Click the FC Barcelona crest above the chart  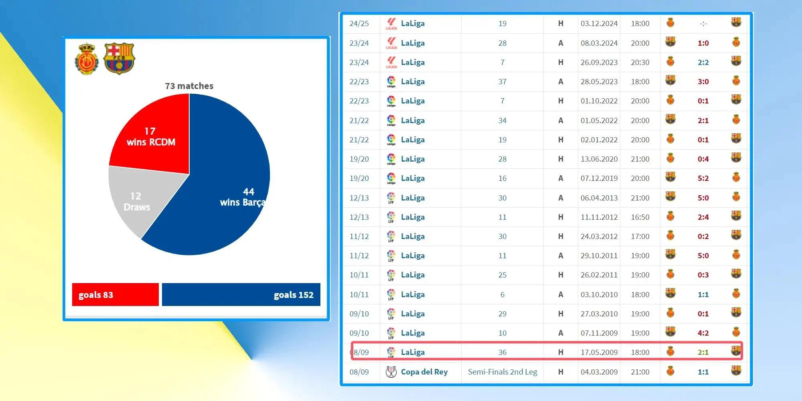pos(119,59)
